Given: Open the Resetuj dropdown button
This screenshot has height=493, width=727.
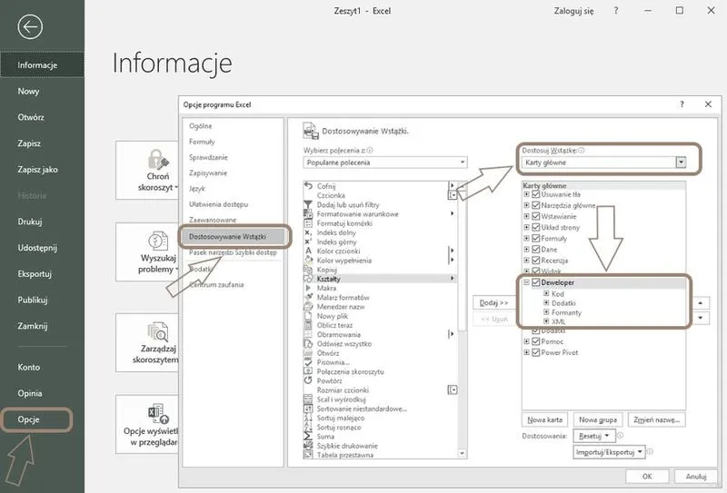Looking at the screenshot, I should point(594,436).
